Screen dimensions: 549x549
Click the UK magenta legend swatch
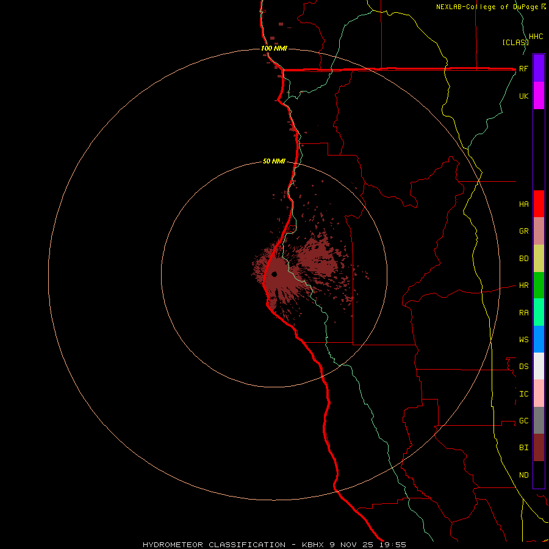[539, 96]
